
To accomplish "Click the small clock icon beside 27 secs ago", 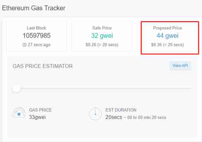I will [25, 45].
